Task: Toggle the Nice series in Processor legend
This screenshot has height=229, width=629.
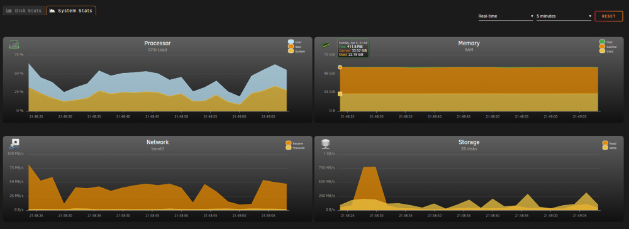Action: pyautogui.click(x=294, y=47)
